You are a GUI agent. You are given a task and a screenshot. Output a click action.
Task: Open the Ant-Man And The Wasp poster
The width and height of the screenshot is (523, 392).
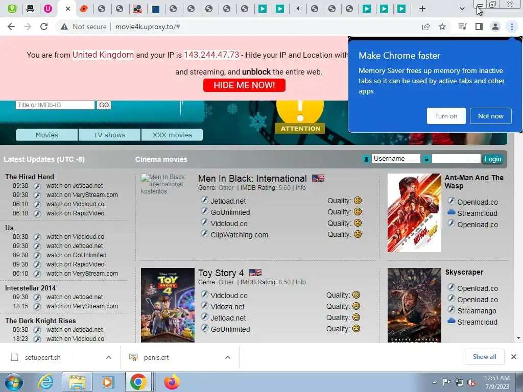414,213
